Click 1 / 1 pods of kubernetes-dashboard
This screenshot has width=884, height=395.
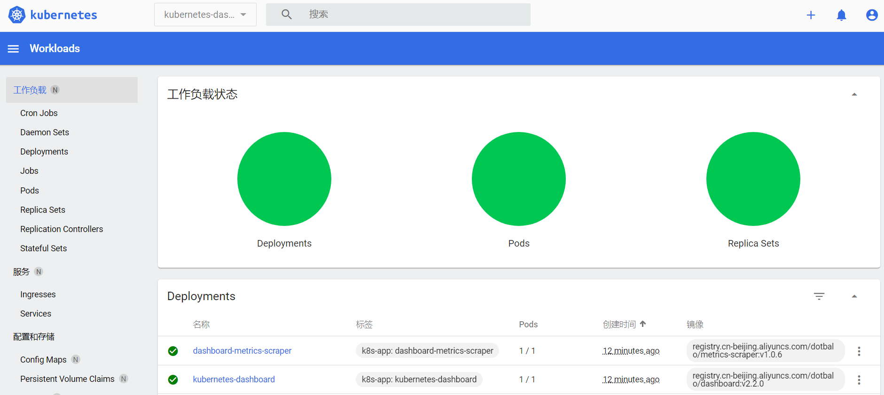pos(527,380)
